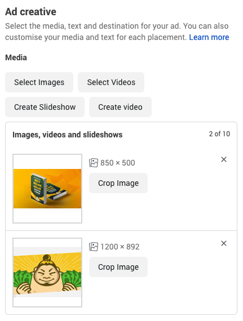
Task: Click the Create video button
Action: pos(120,107)
